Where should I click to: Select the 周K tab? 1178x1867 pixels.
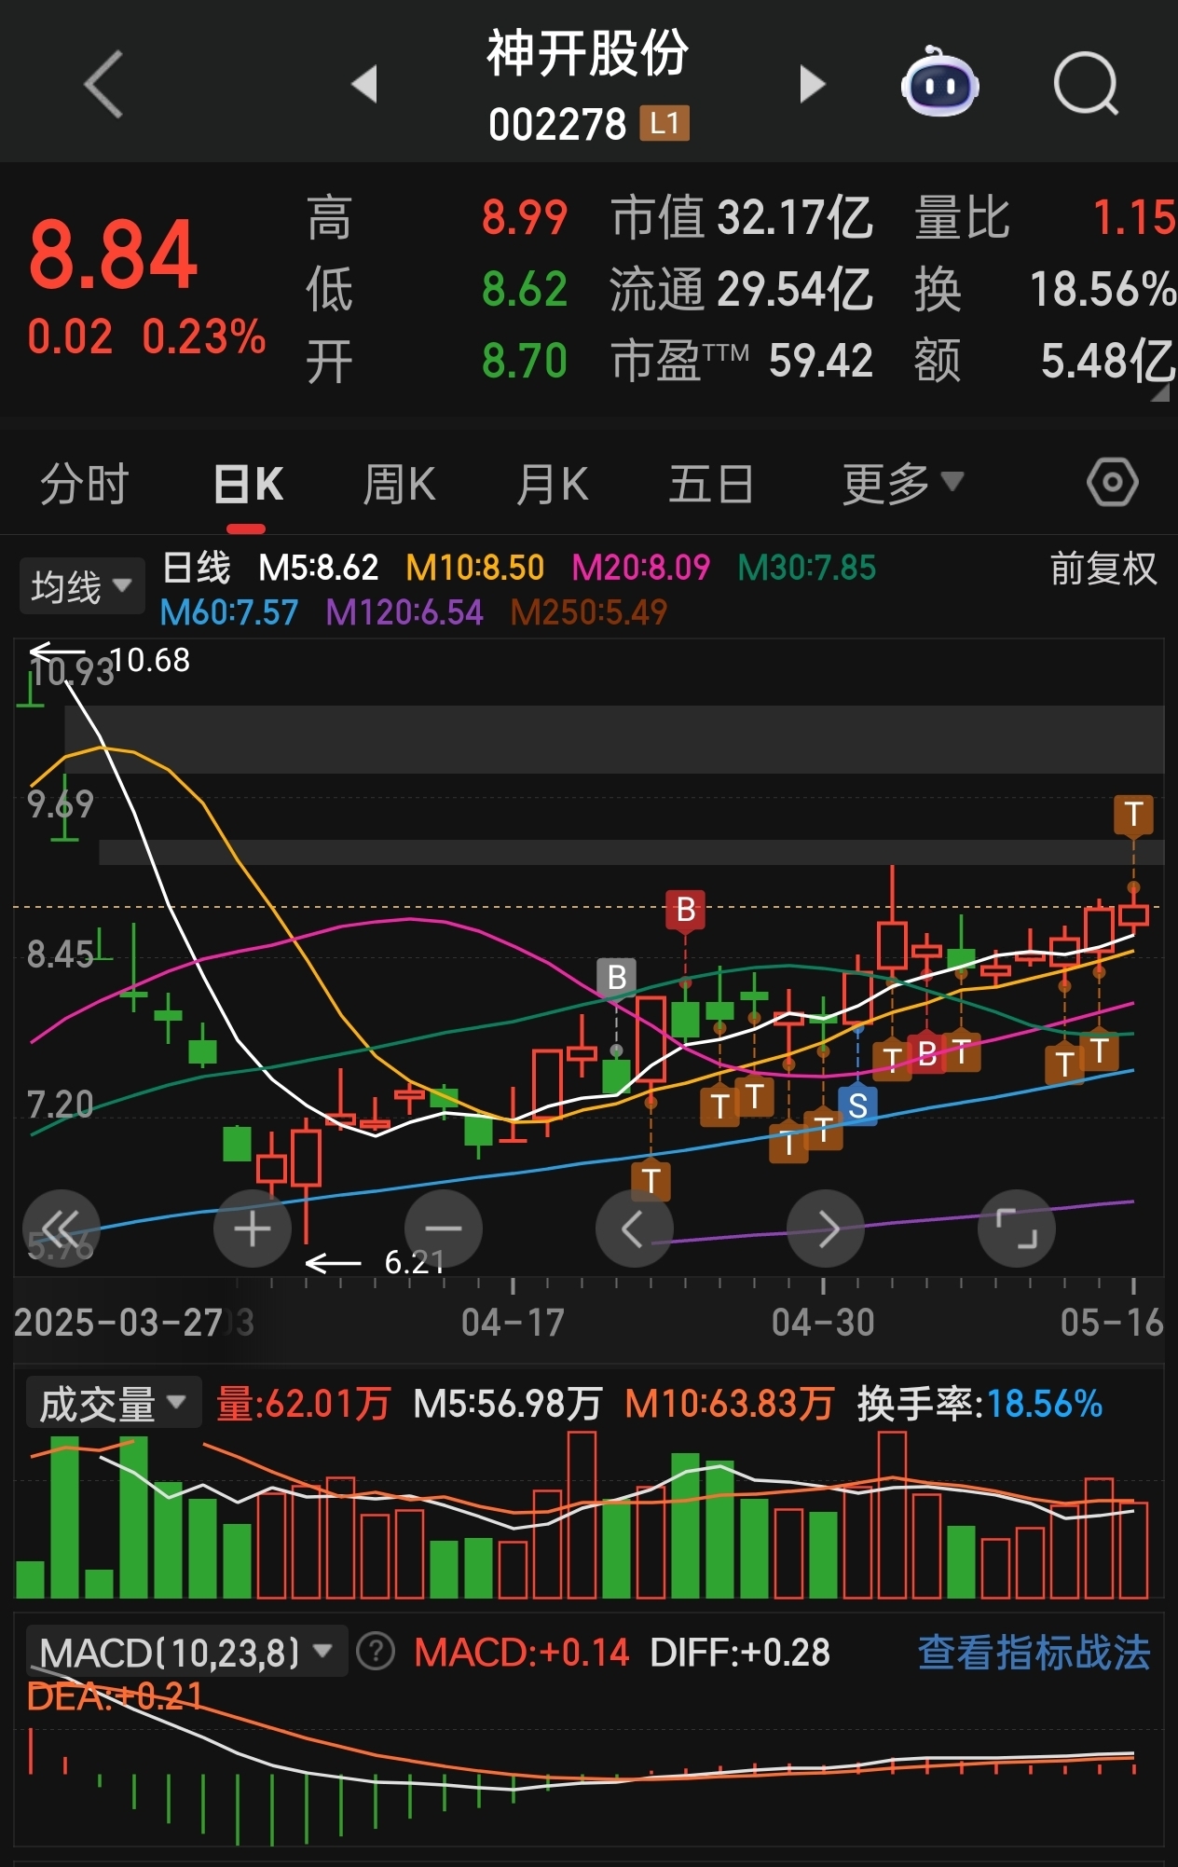tap(399, 485)
